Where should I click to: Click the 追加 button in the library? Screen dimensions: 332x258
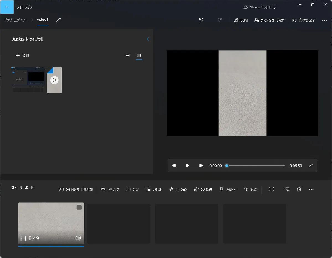pos(22,56)
